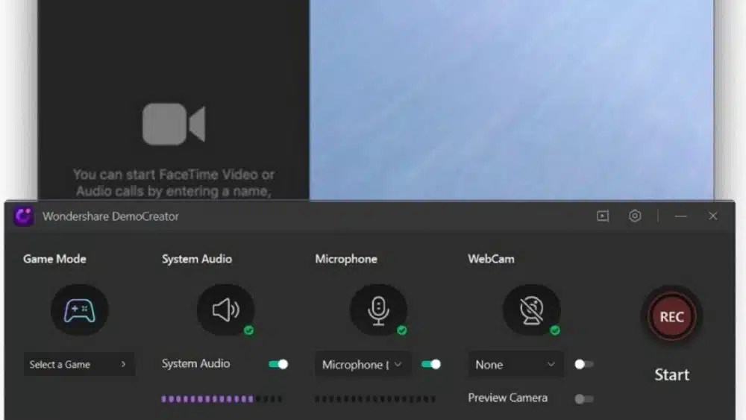Minimize the DemoCreator window
This screenshot has width=746, height=420.
[680, 216]
